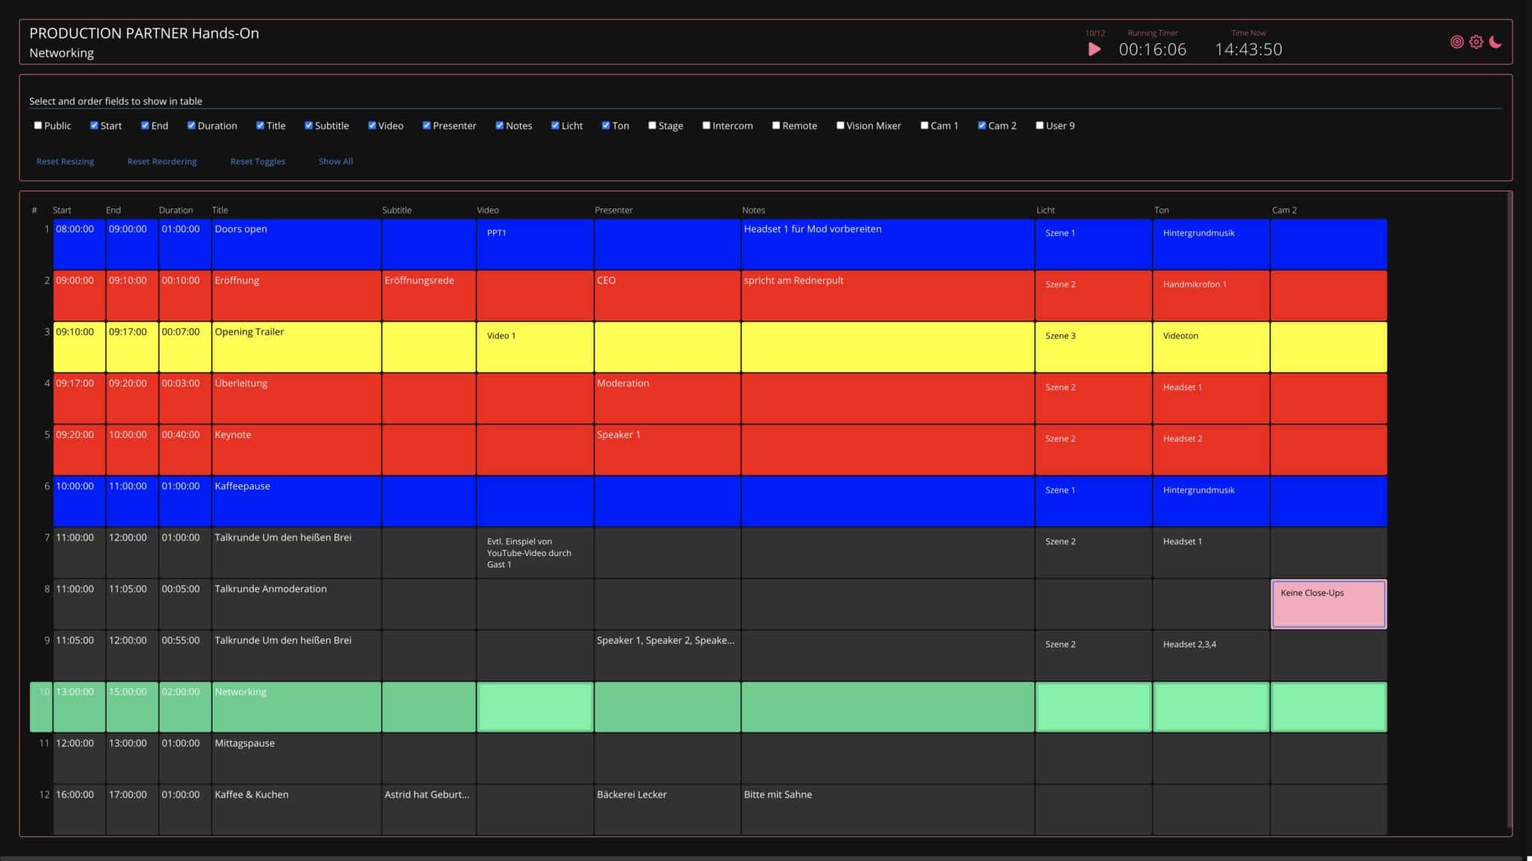Screen dimensions: 1532x861
Task: Disable the Licht field checkbox
Action: pyautogui.click(x=555, y=126)
